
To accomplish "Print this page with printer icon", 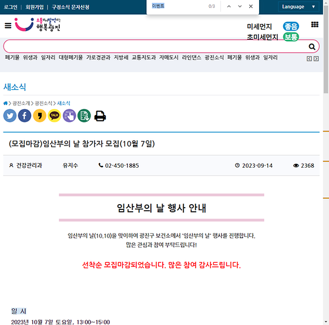I will click(100, 116).
